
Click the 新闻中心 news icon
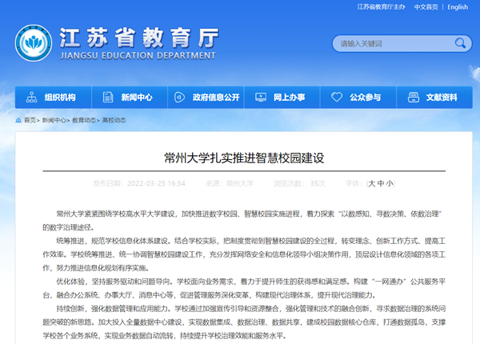(x=106, y=98)
